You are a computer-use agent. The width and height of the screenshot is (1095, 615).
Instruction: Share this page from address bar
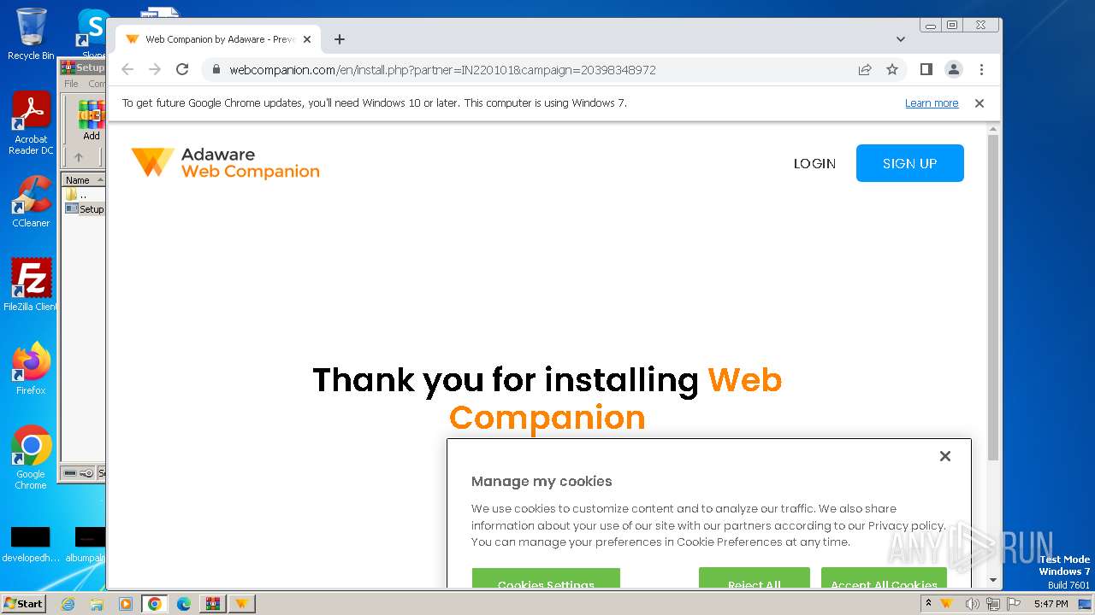865,69
